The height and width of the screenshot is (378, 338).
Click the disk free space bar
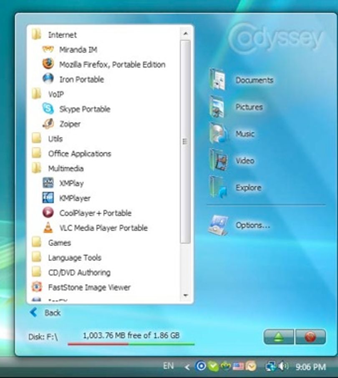click(x=131, y=344)
